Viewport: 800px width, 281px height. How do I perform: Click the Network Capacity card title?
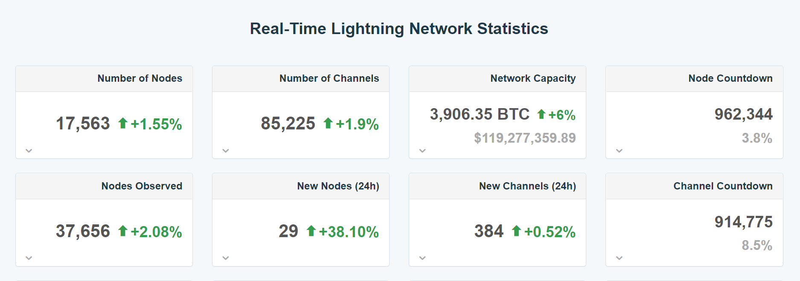click(x=533, y=78)
